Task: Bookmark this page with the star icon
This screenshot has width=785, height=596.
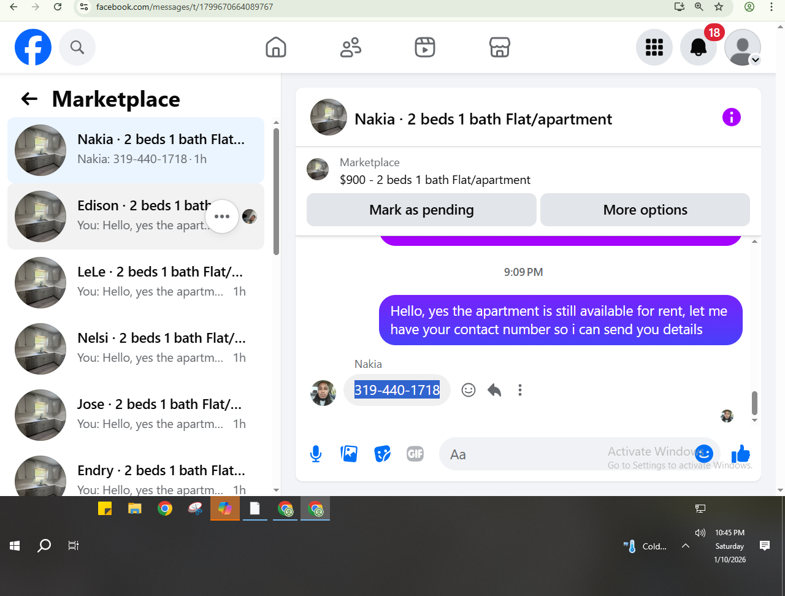Action: point(719,7)
